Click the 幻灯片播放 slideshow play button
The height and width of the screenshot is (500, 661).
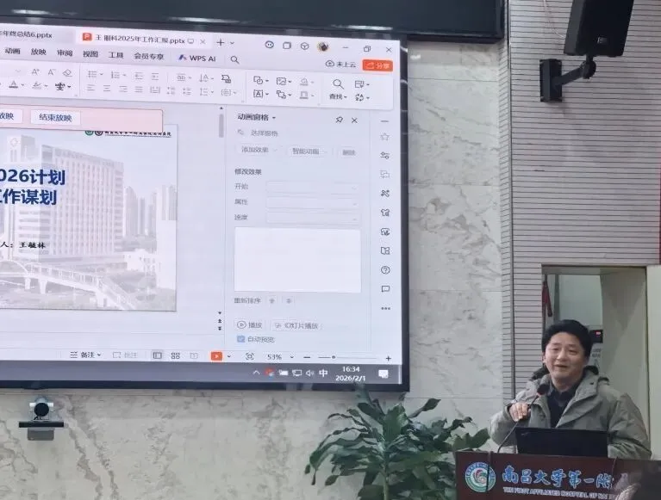point(296,326)
